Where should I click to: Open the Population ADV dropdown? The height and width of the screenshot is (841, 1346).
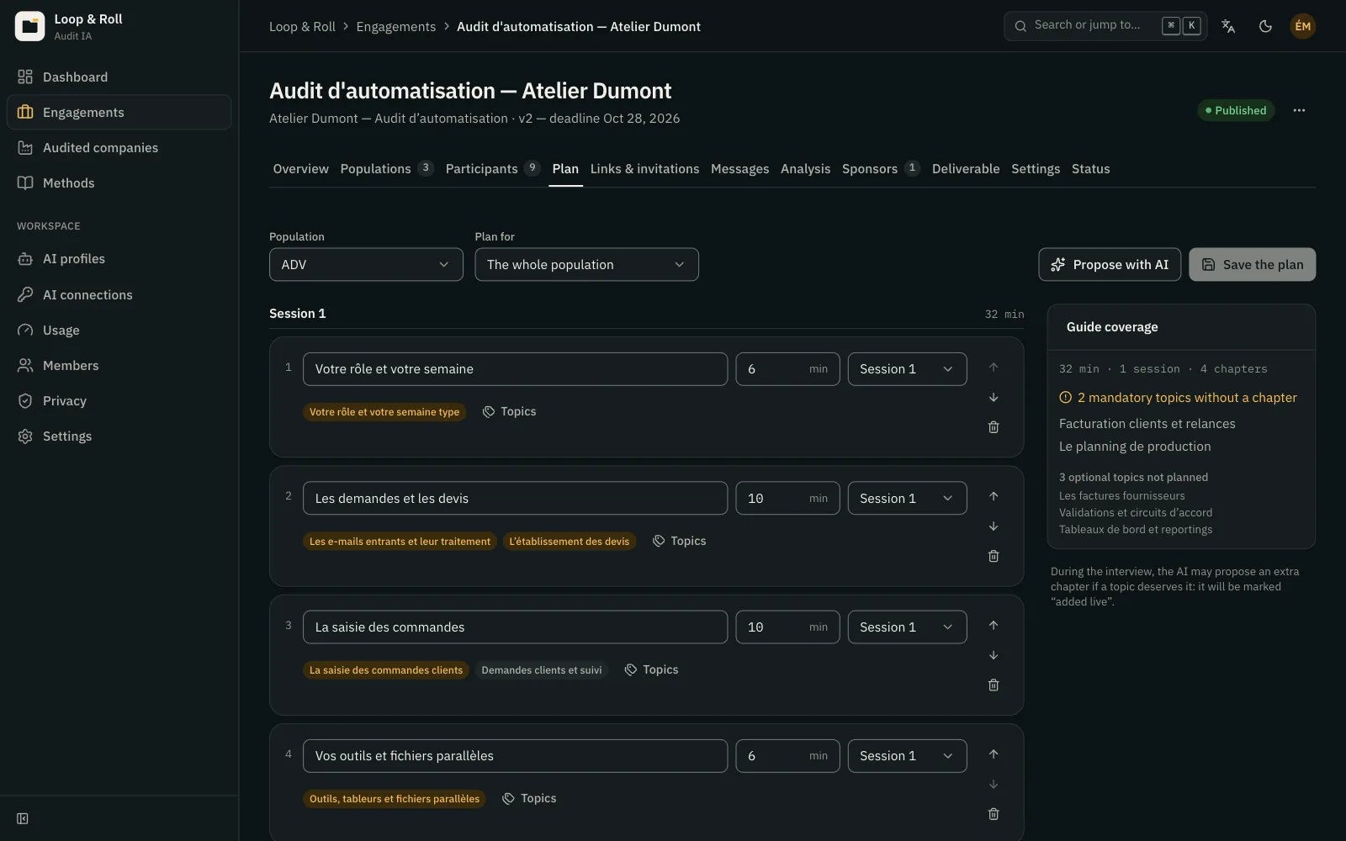pos(366,264)
